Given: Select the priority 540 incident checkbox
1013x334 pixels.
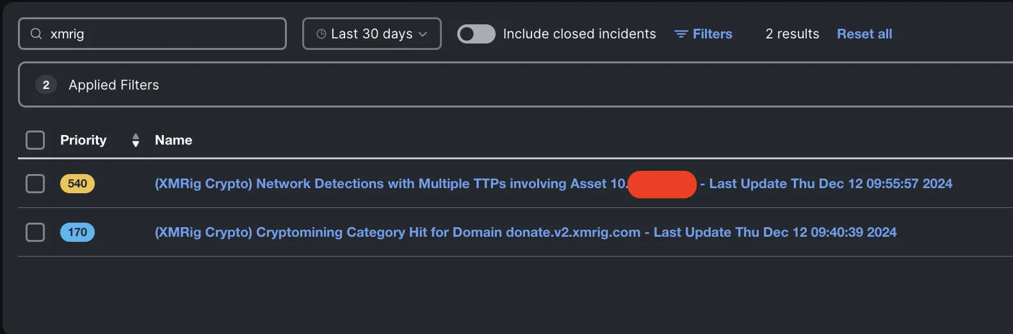Looking at the screenshot, I should [x=35, y=184].
